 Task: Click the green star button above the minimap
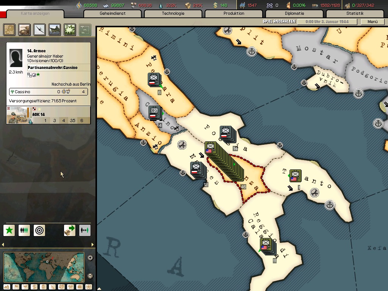coord(9,230)
